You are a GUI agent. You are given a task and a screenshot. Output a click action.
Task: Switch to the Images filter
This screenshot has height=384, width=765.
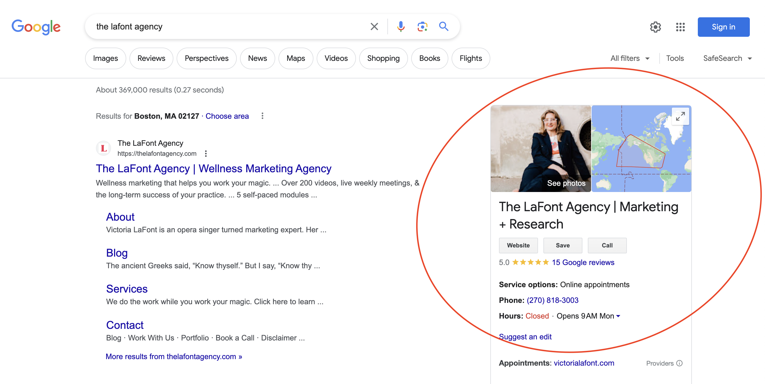click(x=105, y=58)
